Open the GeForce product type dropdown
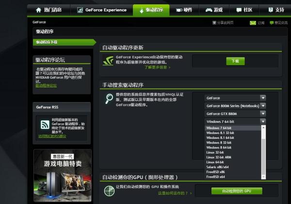 tap(235, 98)
